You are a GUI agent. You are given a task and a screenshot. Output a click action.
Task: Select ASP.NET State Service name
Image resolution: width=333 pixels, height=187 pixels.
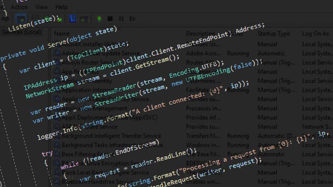[x=90, y=127]
